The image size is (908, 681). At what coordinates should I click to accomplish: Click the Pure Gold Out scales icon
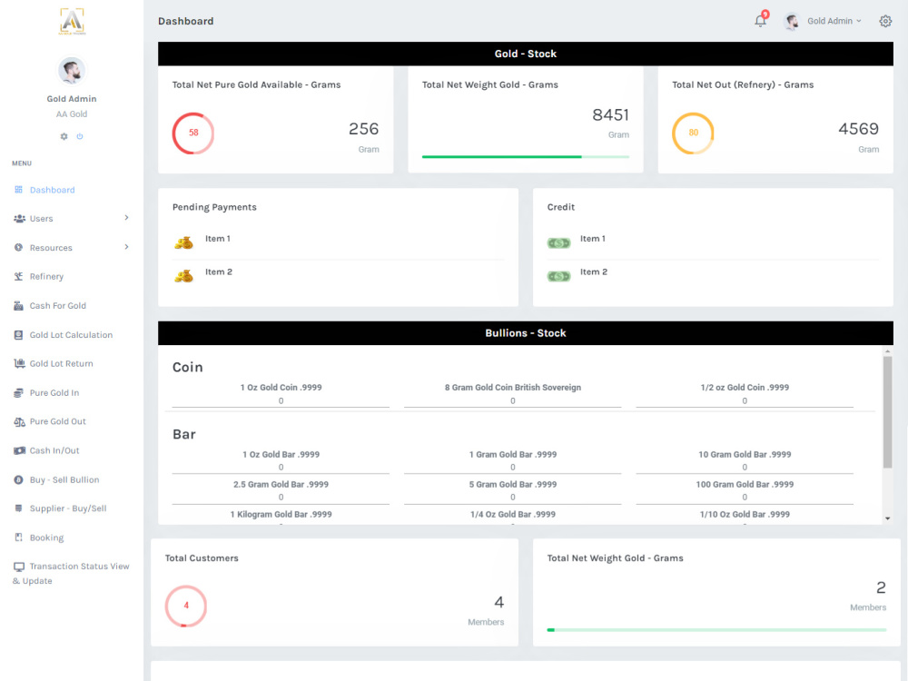[x=19, y=421]
